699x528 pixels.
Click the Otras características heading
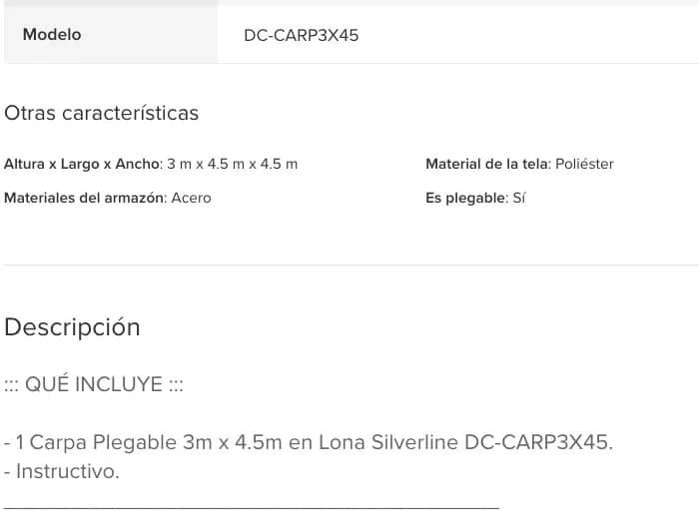[x=101, y=113]
